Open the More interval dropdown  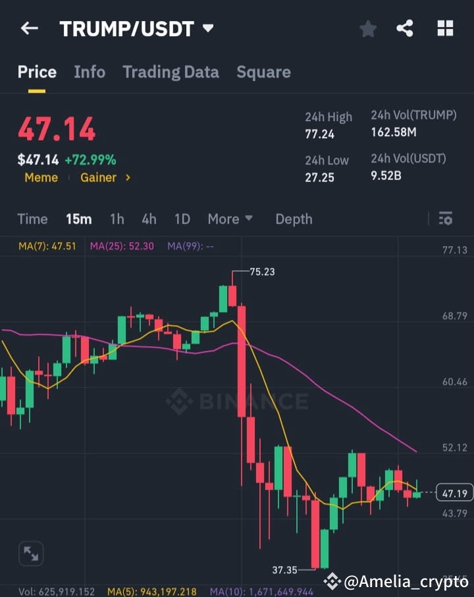[230, 219]
